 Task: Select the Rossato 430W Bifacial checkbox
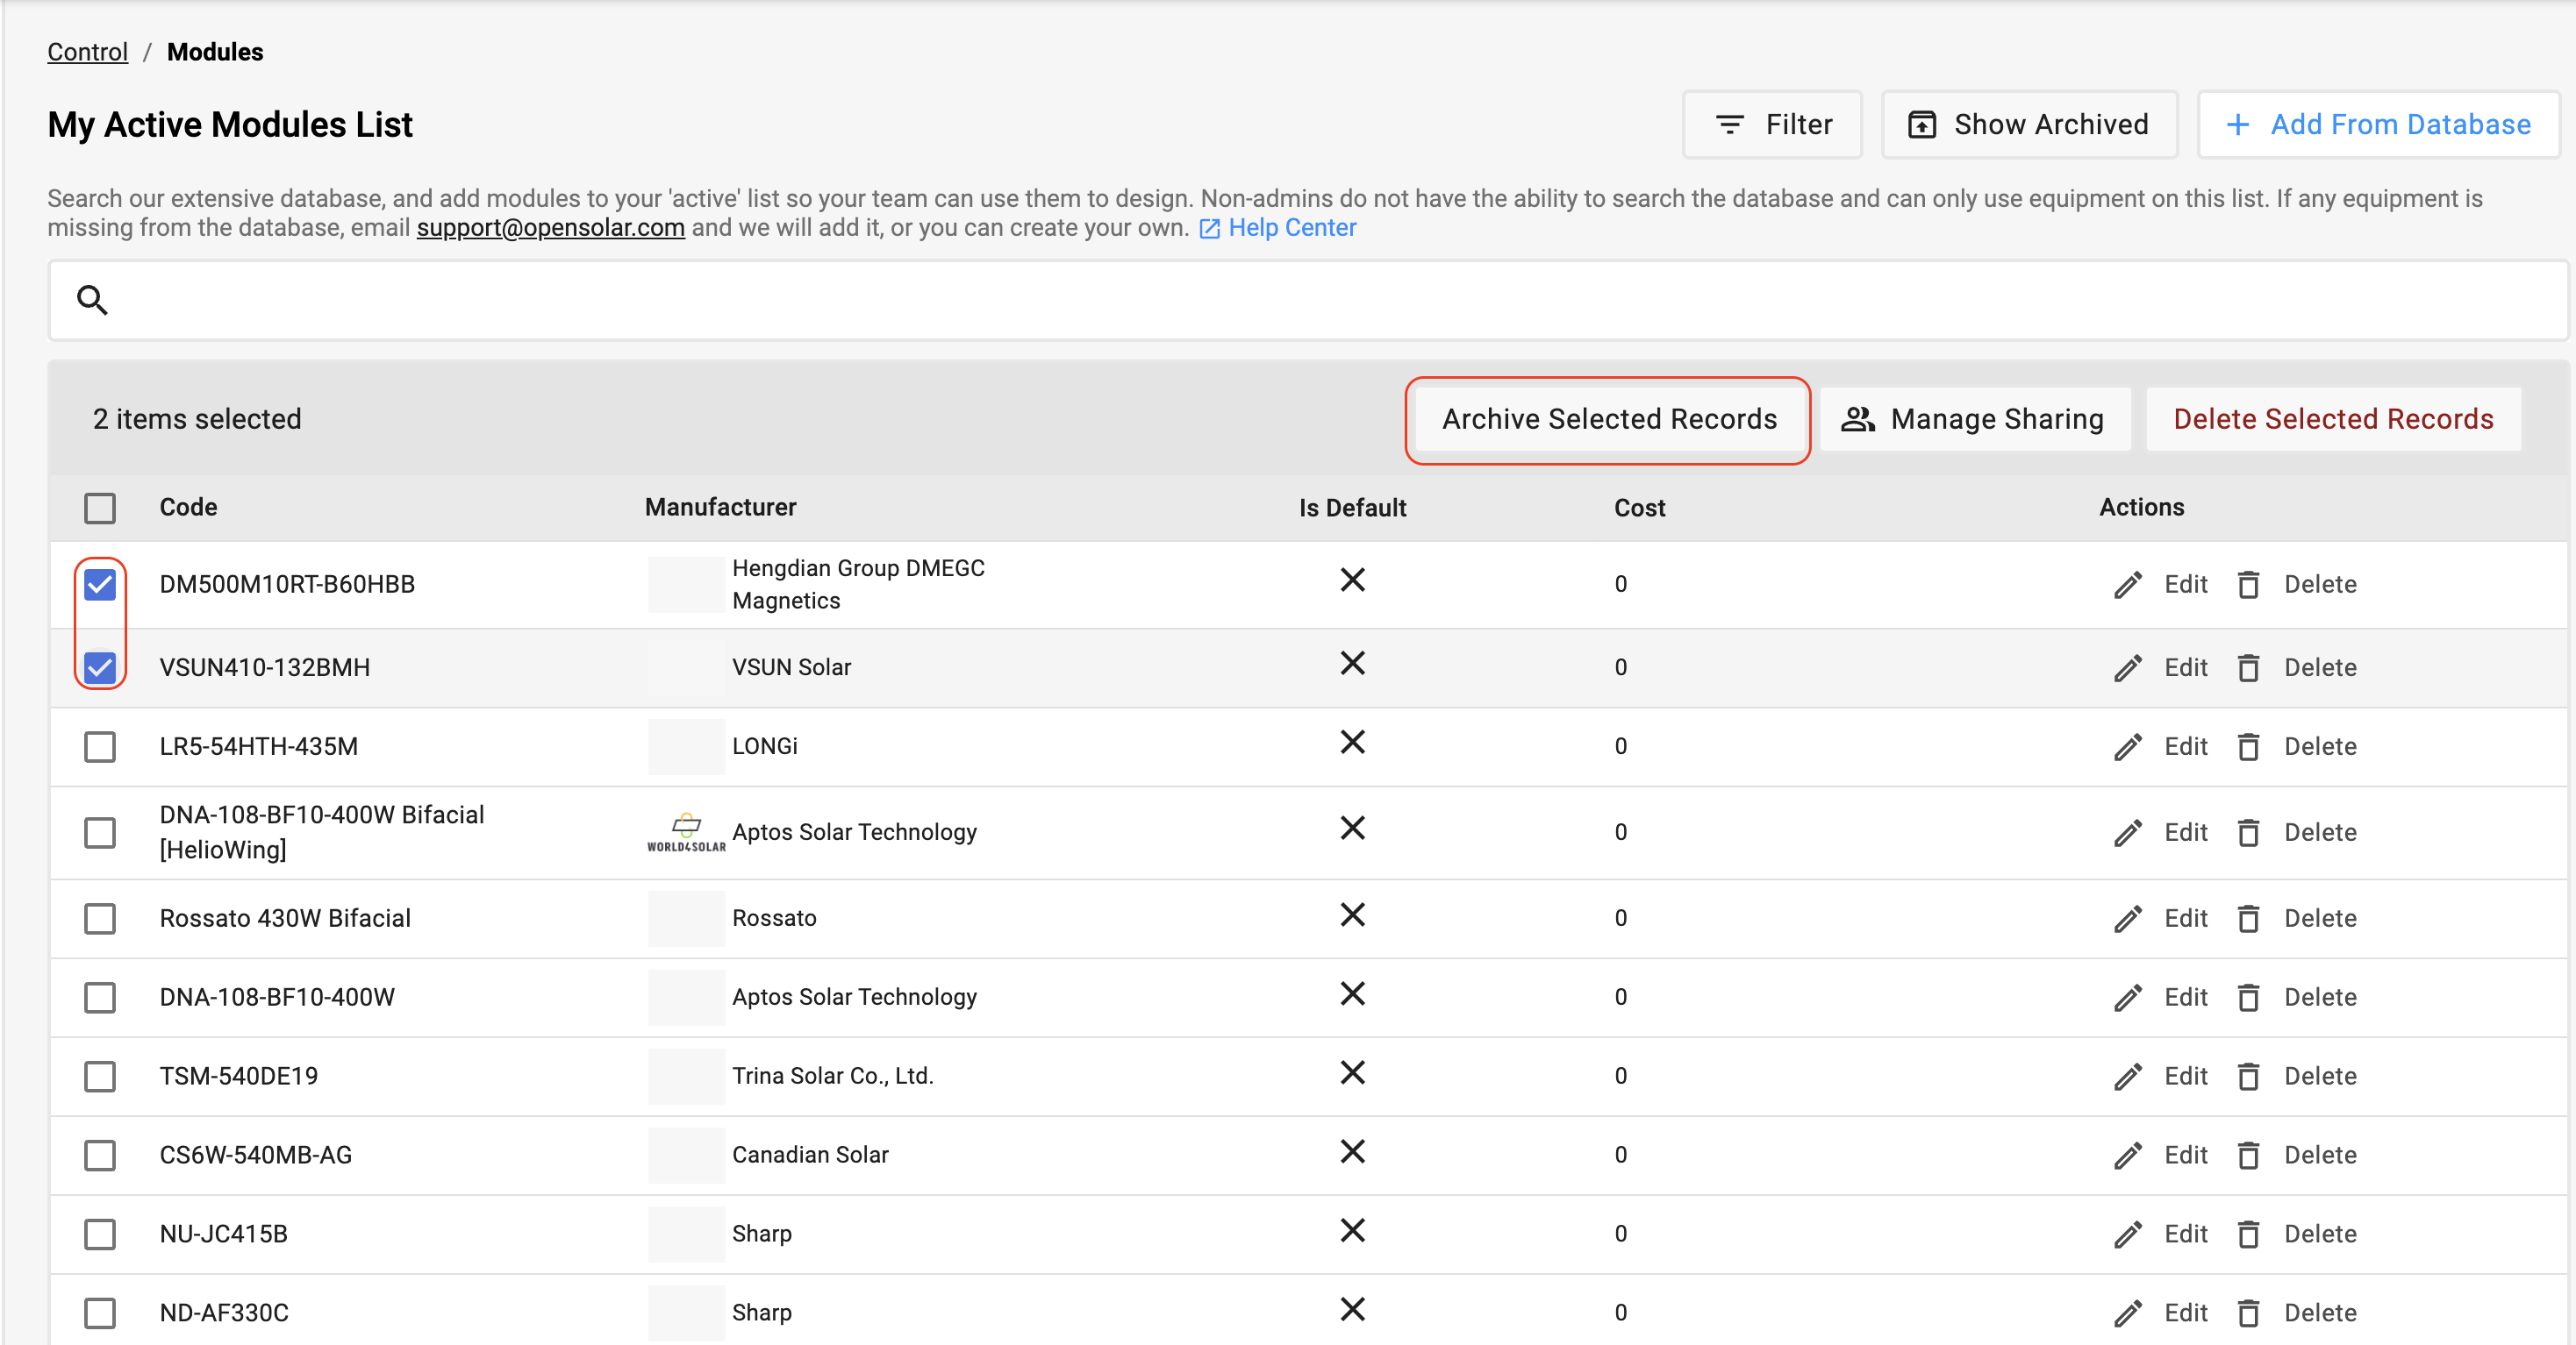pyautogui.click(x=100, y=918)
